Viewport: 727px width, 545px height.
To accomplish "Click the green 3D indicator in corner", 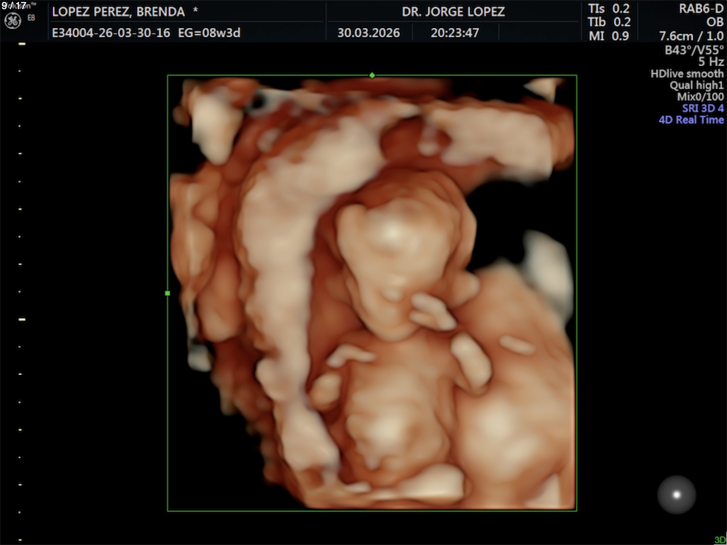I will click(720, 540).
